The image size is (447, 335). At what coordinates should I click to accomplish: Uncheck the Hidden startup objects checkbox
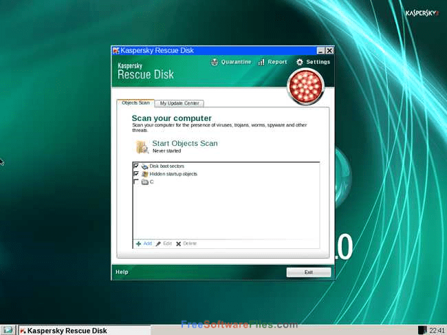coord(136,173)
